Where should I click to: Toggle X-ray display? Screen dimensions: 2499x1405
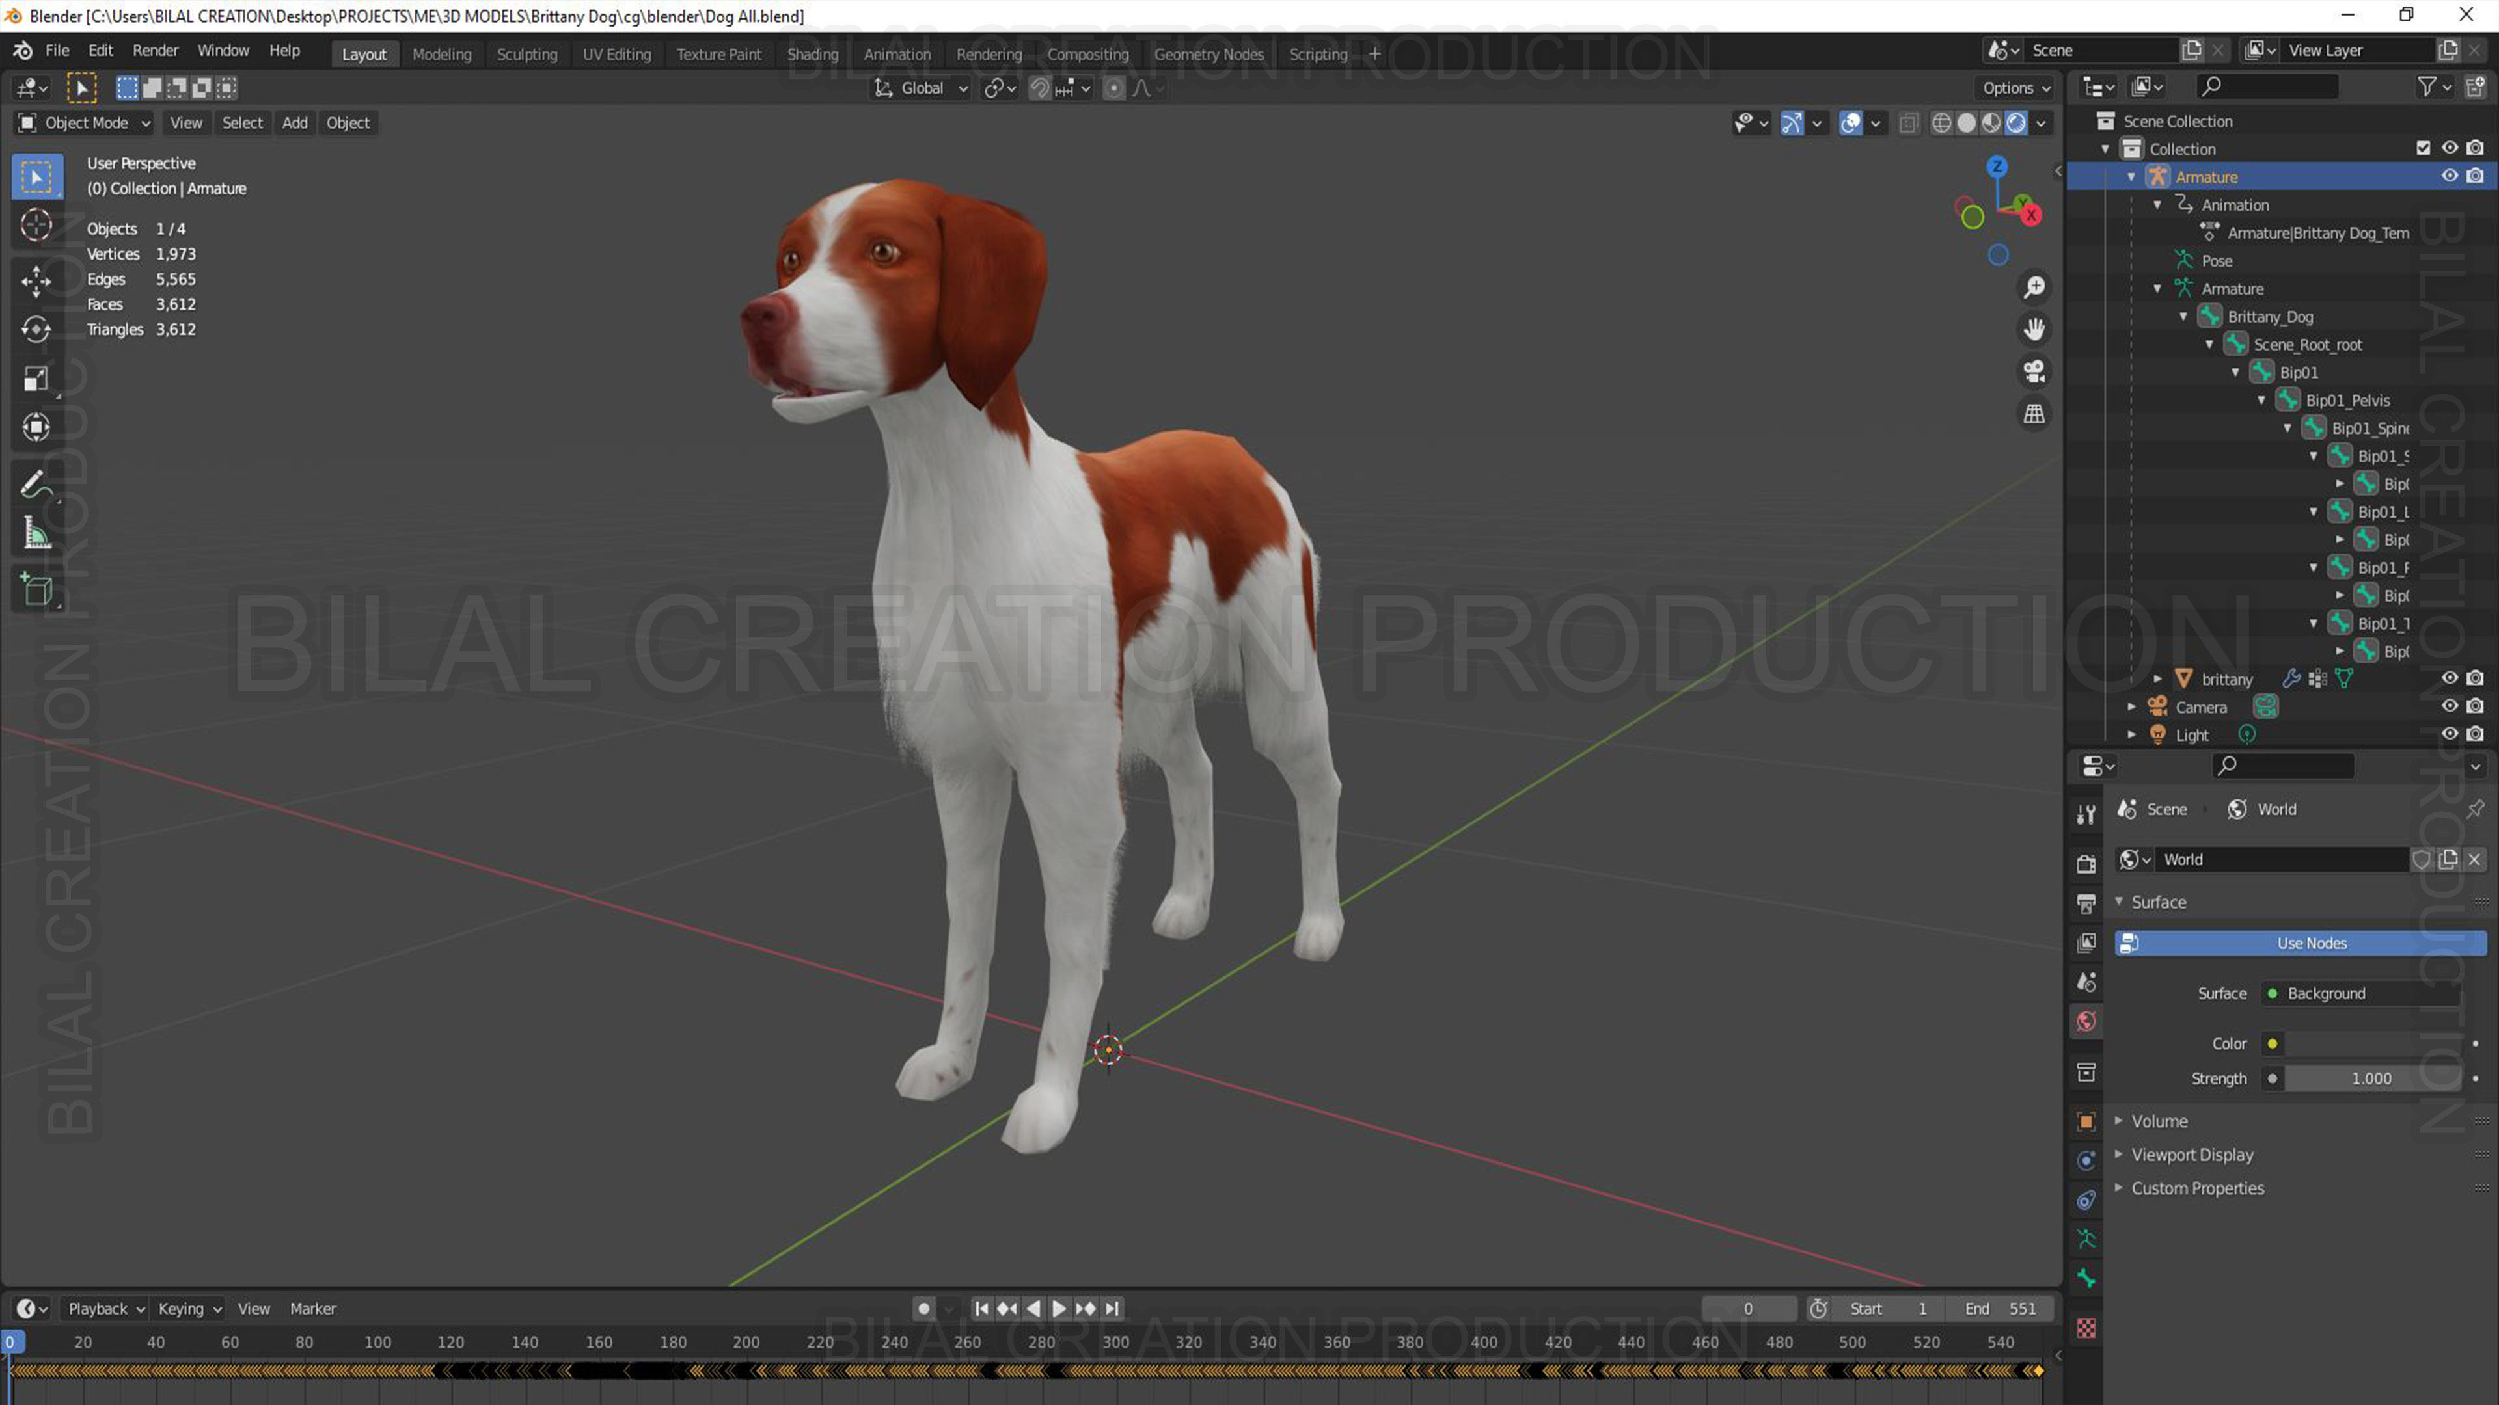[x=1908, y=123]
